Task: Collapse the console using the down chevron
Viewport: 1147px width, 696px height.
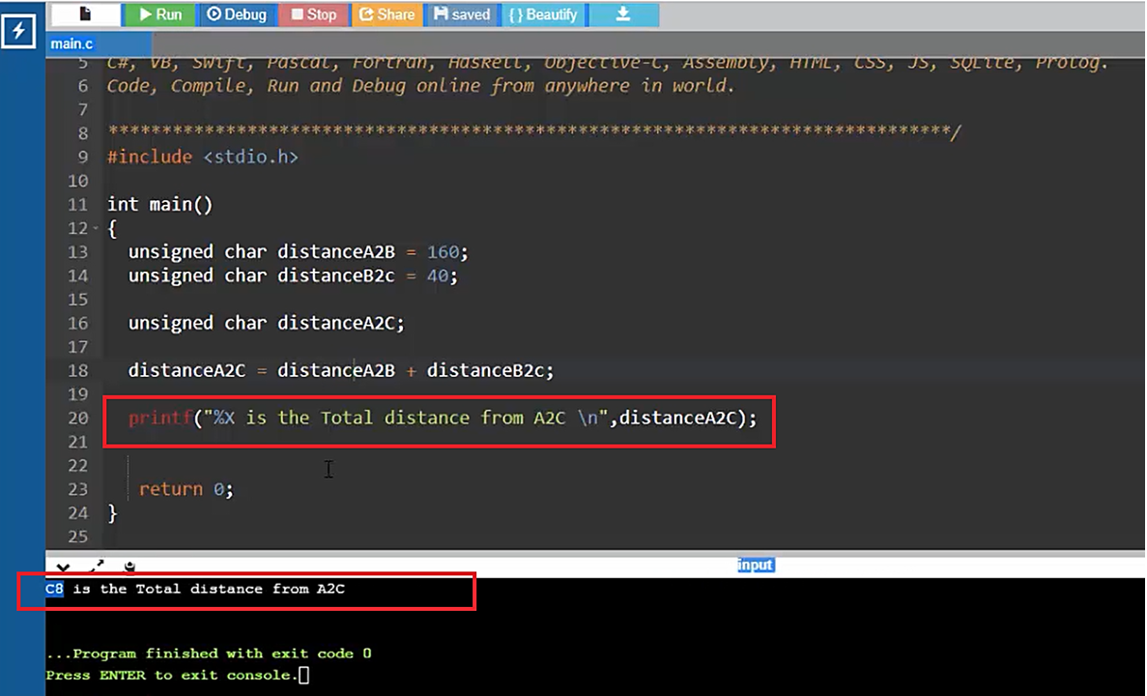Action: 63,565
